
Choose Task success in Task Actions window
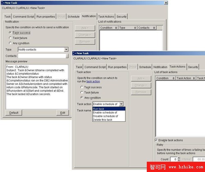(x=82, y=87)
